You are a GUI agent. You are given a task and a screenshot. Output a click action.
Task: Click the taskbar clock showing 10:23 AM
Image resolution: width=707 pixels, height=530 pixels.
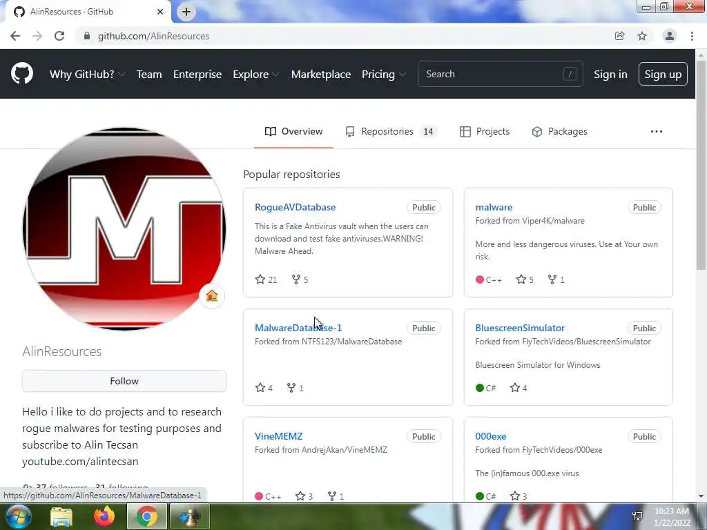click(671, 517)
